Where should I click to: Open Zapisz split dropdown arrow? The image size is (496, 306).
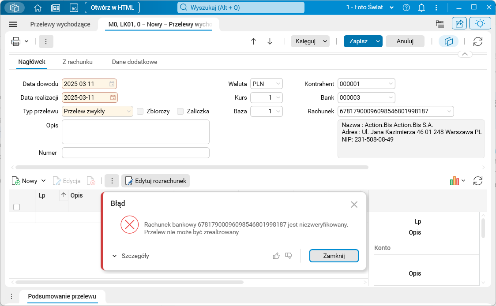pyautogui.click(x=378, y=41)
